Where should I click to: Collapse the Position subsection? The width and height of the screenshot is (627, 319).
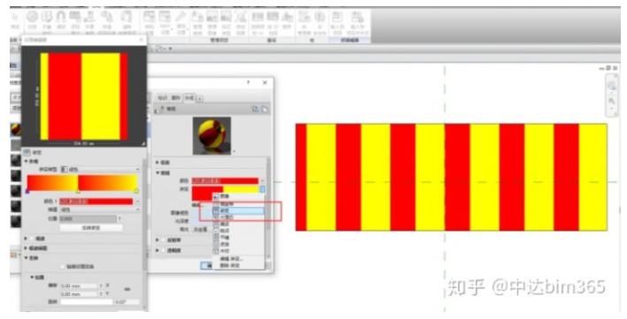pyautogui.click(x=33, y=277)
